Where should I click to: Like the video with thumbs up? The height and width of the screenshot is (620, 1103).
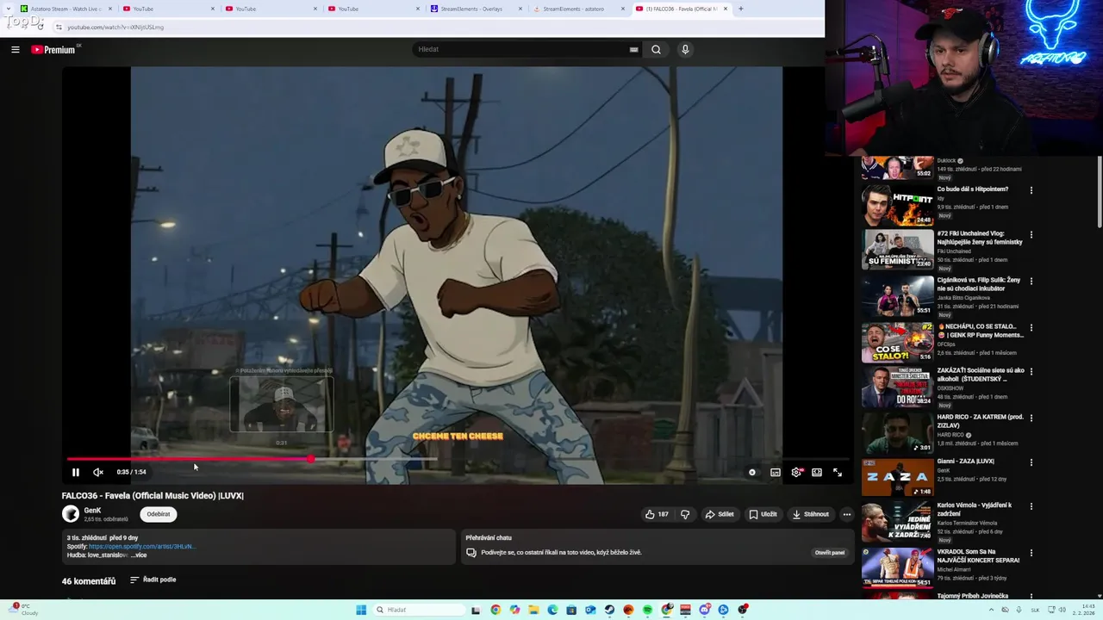pyautogui.click(x=657, y=514)
